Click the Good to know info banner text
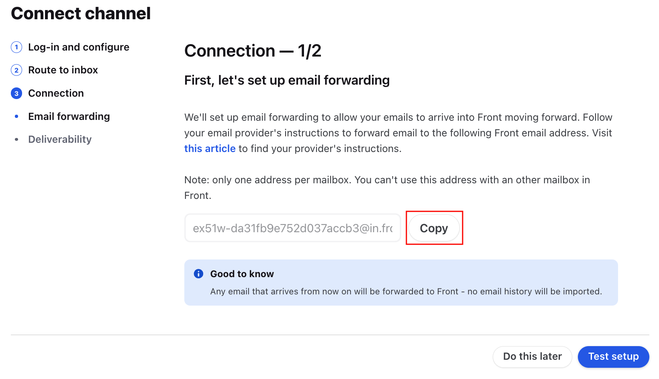Image resolution: width=659 pixels, height=379 pixels. pos(406,292)
